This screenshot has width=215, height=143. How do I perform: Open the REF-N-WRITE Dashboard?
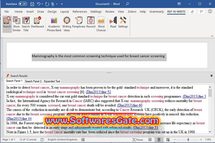pos(37,23)
